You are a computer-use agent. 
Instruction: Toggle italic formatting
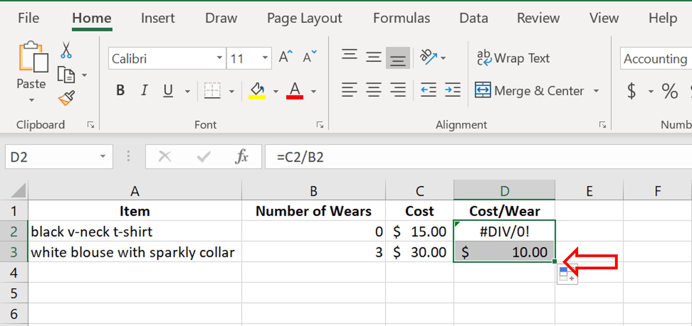coord(144,90)
